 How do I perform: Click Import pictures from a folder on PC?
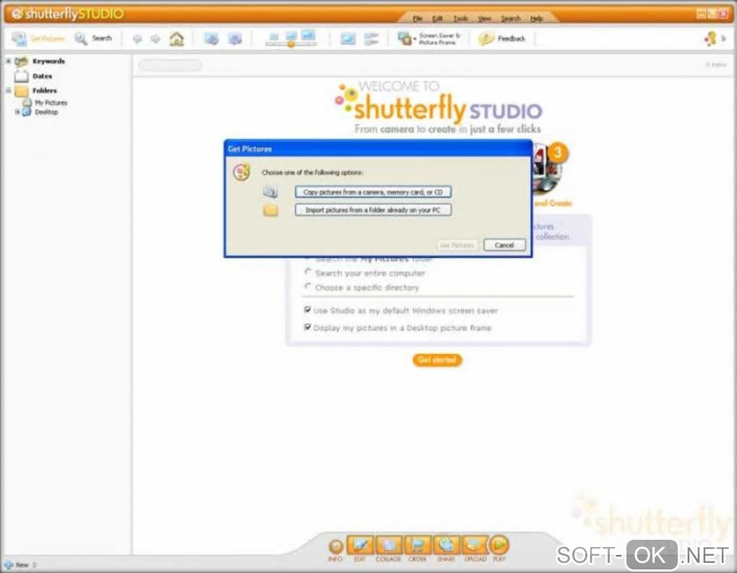point(374,210)
